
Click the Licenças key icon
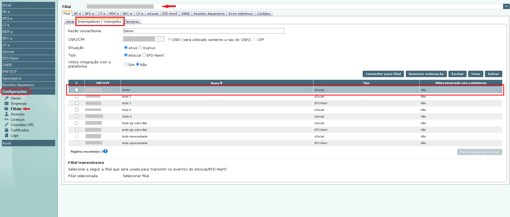[x=7, y=119]
